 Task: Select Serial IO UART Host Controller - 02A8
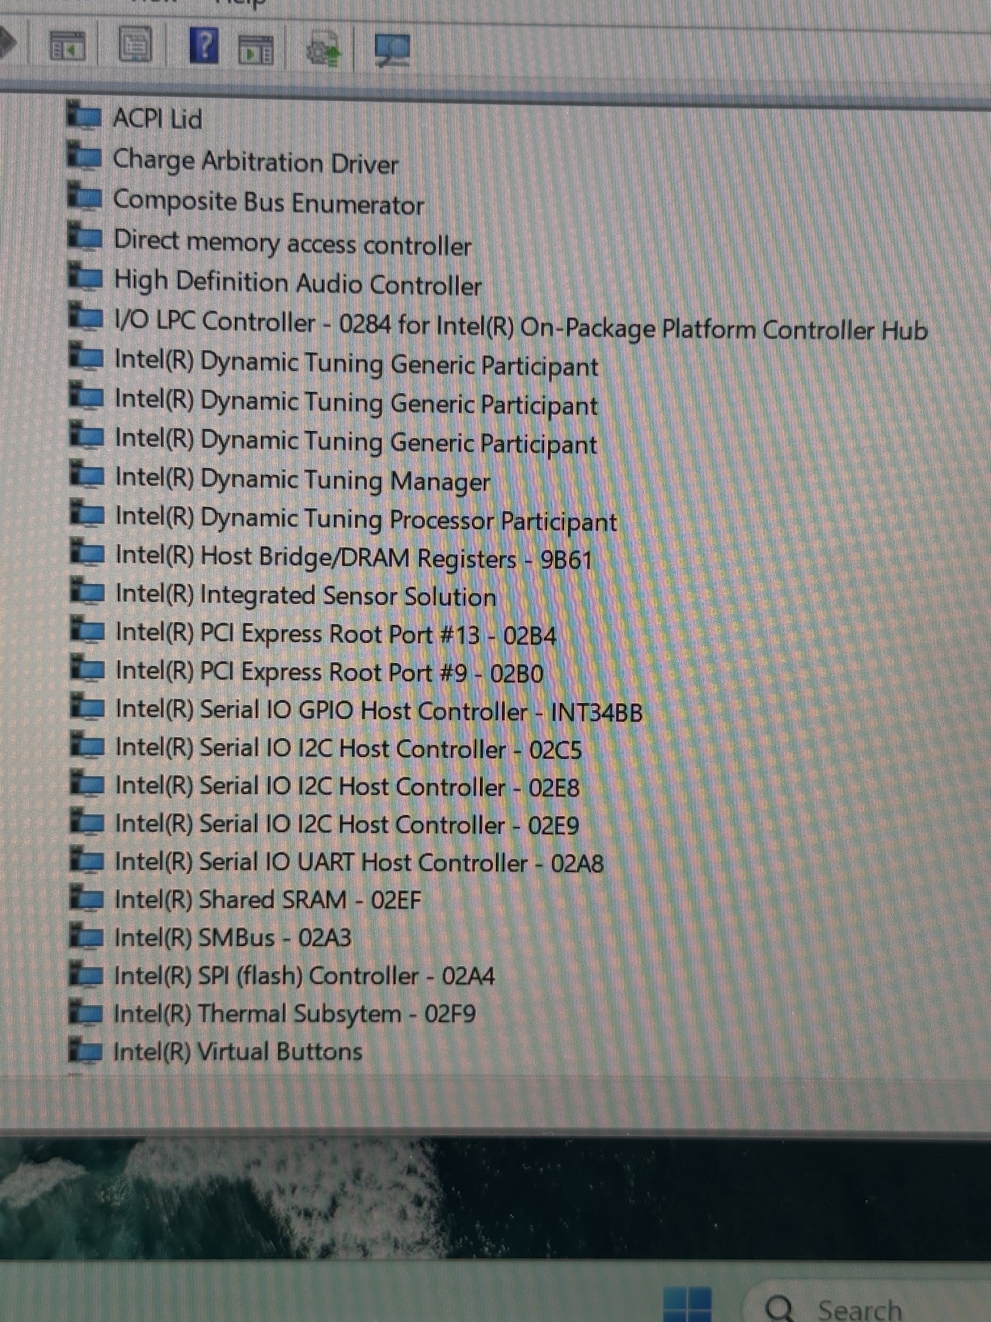tap(359, 862)
